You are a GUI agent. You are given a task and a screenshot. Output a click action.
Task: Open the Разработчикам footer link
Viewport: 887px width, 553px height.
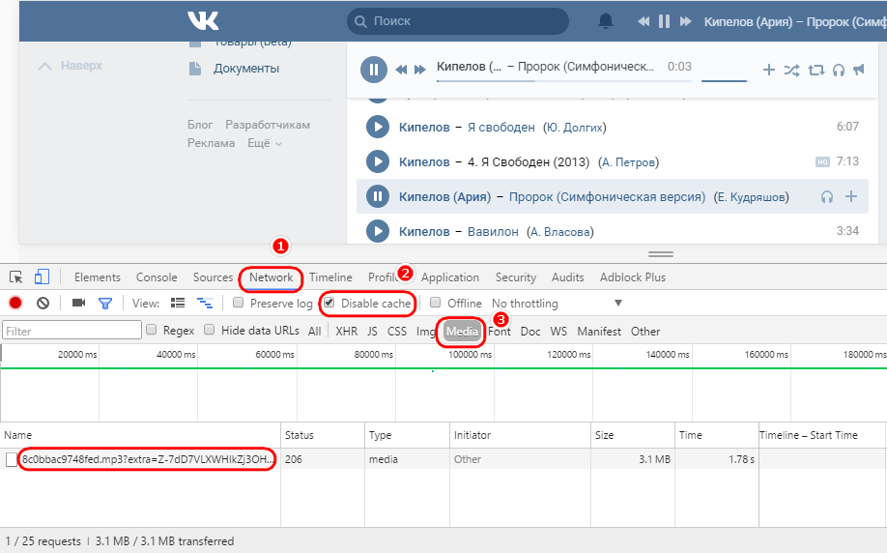click(x=268, y=125)
